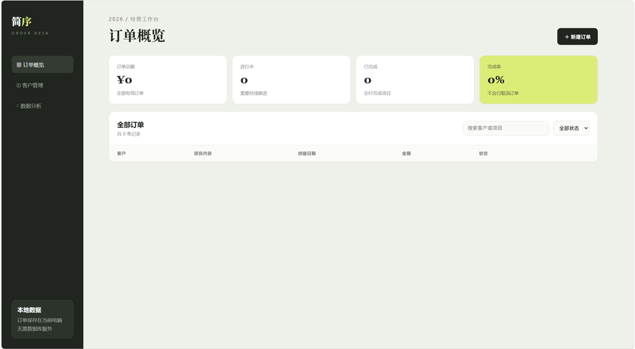The width and height of the screenshot is (635, 349).
Task: Click the 全部有效订单 caption
Action: (130, 93)
